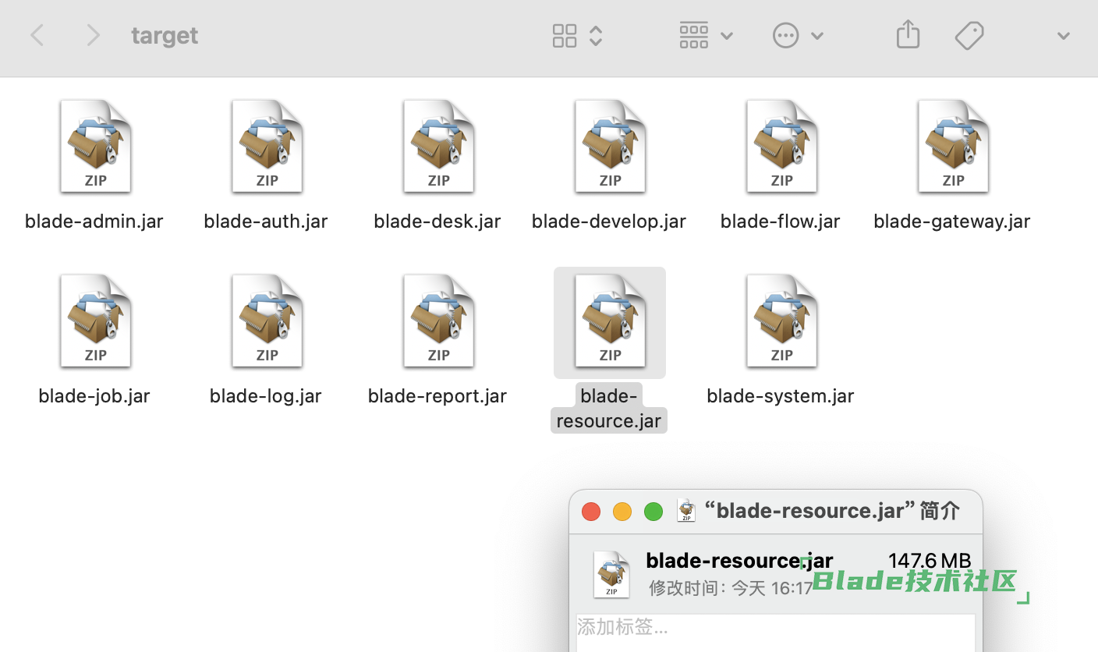1098x652 pixels.
Task: Click the Edit Tags toolbar icon
Action: tap(969, 35)
